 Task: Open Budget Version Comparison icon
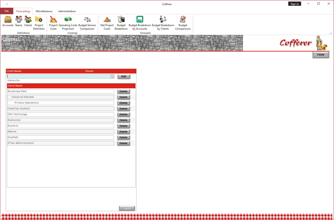[x=87, y=23]
